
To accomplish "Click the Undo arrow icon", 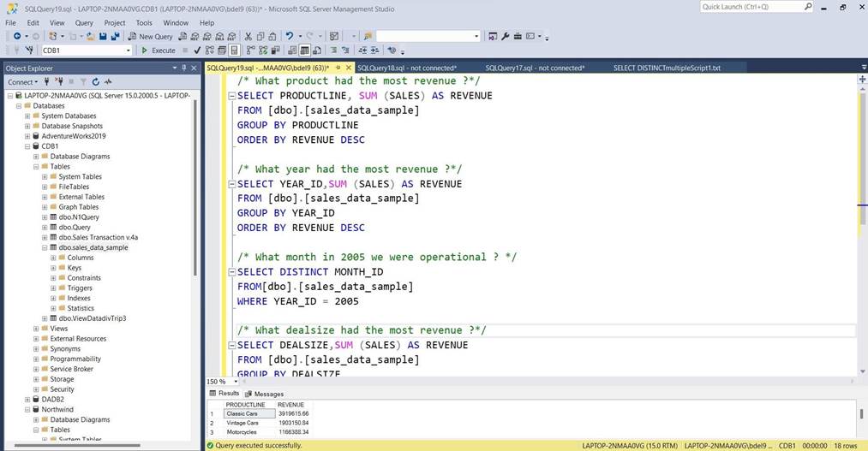I will coord(289,36).
